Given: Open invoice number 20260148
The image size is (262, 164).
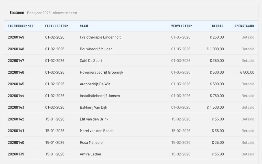Looking at the screenshot, I should pos(16,49).
